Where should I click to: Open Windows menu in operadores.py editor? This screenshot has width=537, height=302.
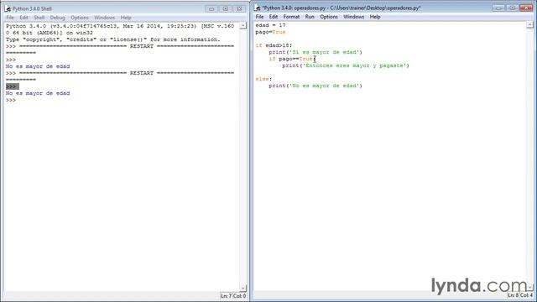coord(354,17)
